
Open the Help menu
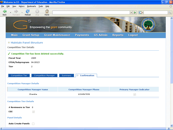47,6
